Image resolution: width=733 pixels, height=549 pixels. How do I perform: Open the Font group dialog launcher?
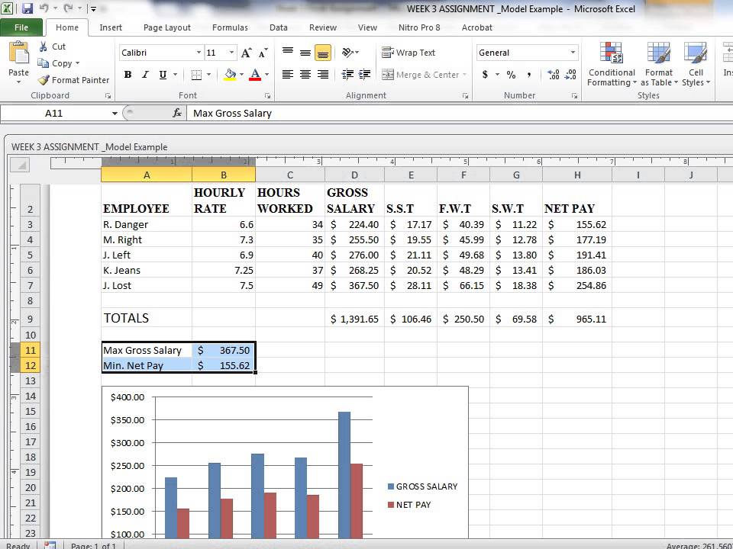pyautogui.click(x=268, y=96)
